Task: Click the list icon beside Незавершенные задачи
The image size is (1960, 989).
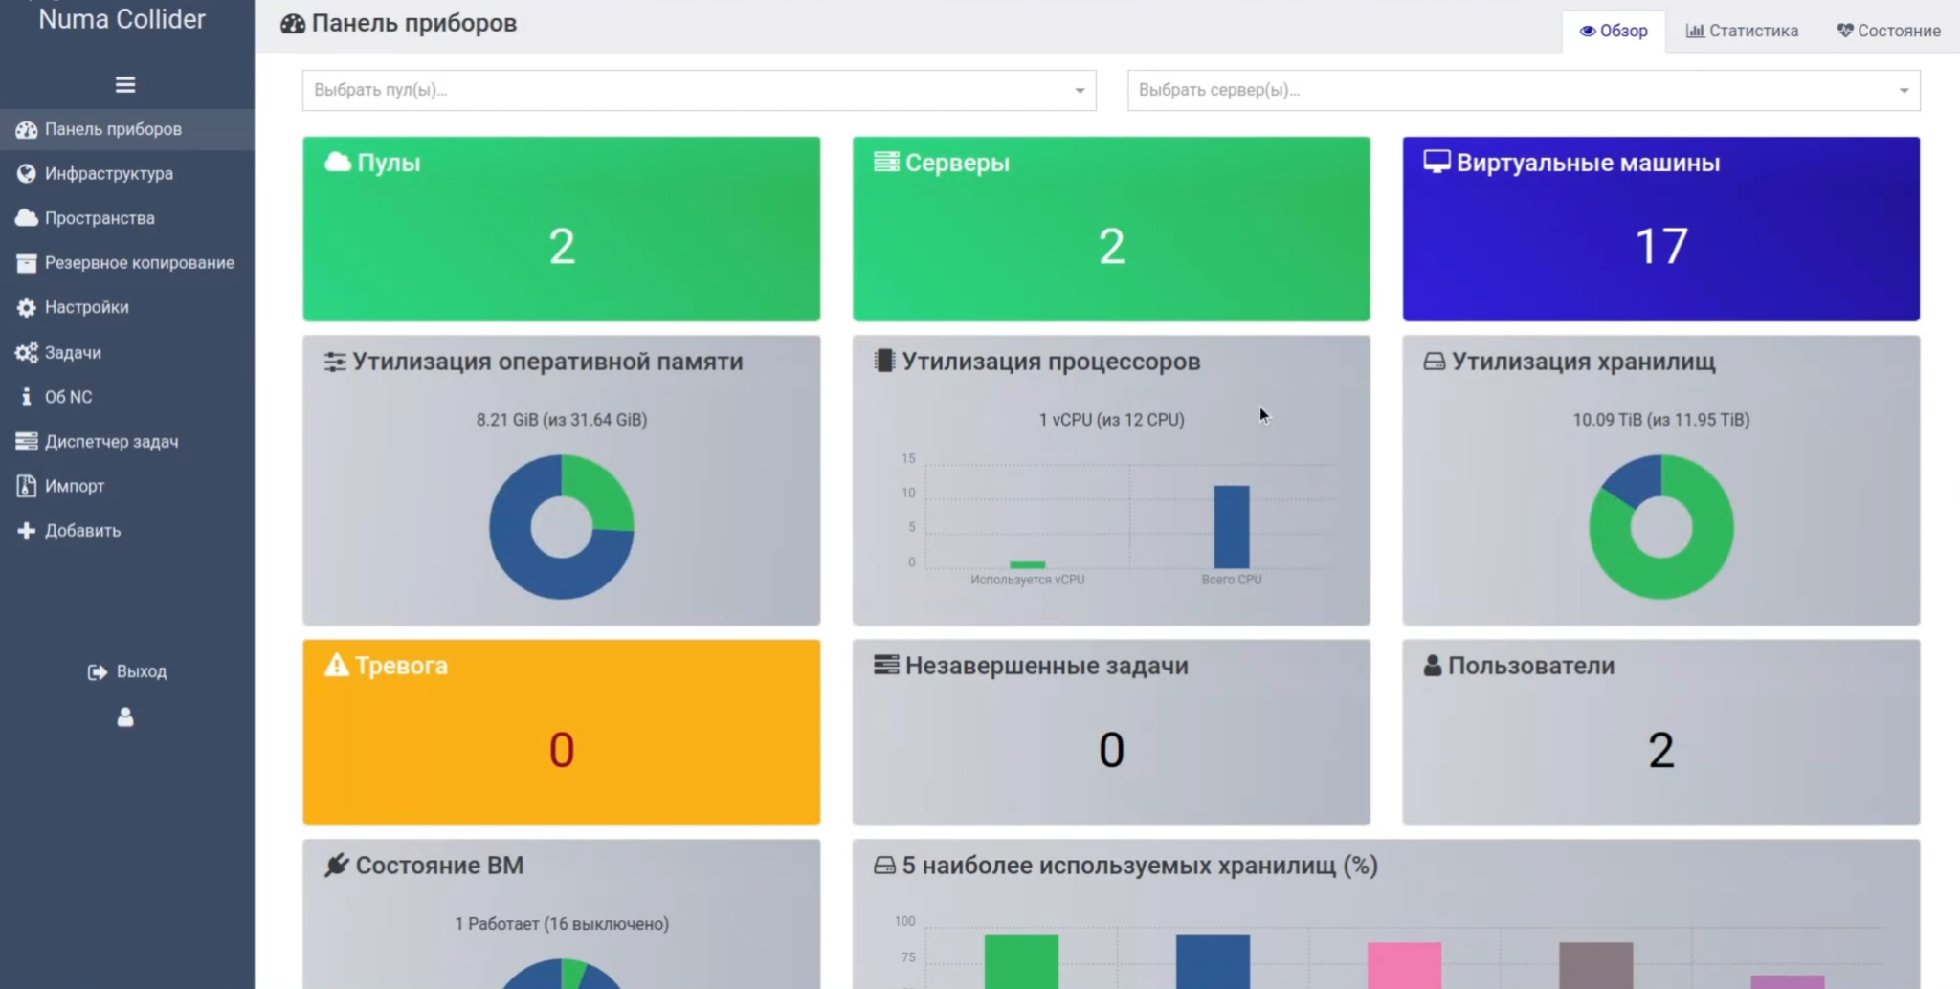Action: [886, 665]
